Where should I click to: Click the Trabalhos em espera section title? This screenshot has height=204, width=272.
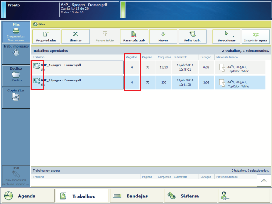tap(46, 171)
